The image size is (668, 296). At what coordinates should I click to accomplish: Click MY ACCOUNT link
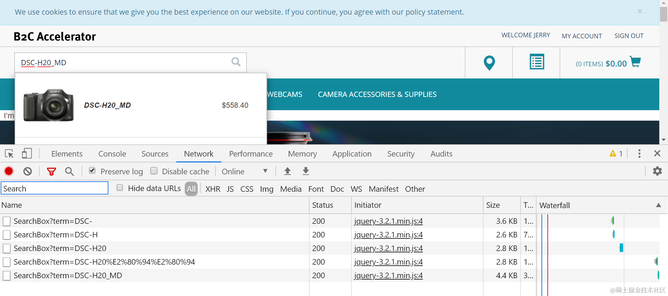click(582, 36)
